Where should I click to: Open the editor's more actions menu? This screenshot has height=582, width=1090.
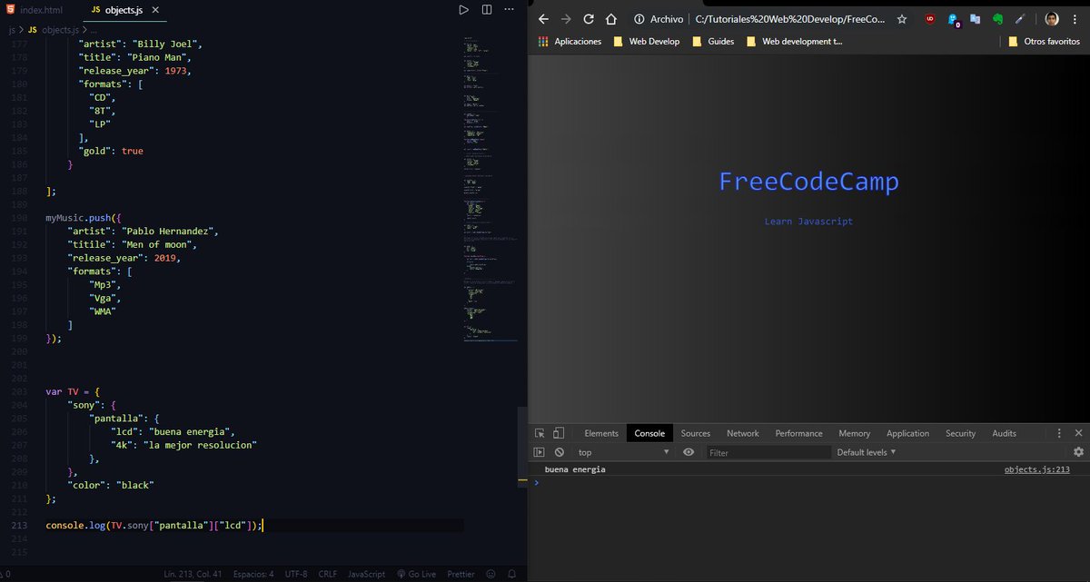[x=510, y=9]
